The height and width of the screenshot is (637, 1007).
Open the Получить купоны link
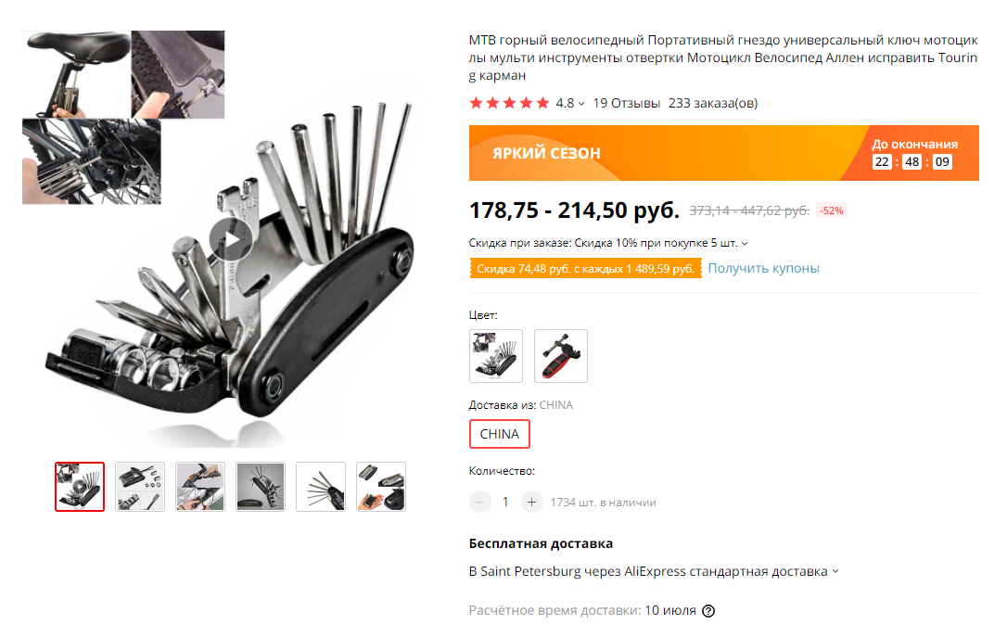click(x=764, y=268)
